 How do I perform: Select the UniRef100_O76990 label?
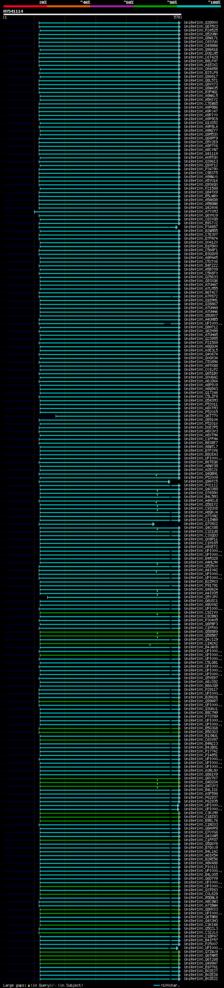(x=201, y=493)
